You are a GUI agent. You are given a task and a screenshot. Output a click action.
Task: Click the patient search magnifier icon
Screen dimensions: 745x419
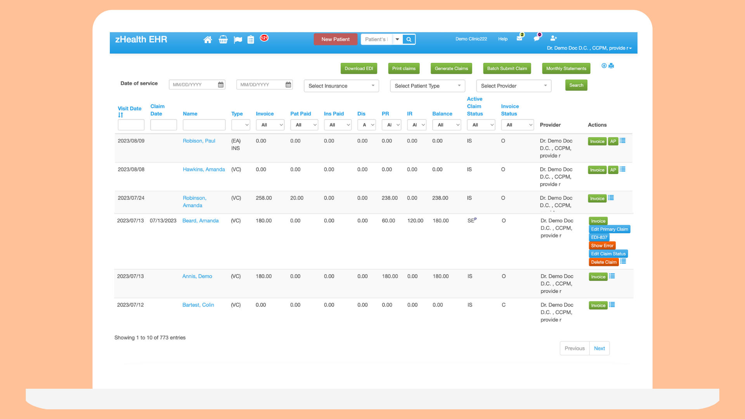coord(408,39)
